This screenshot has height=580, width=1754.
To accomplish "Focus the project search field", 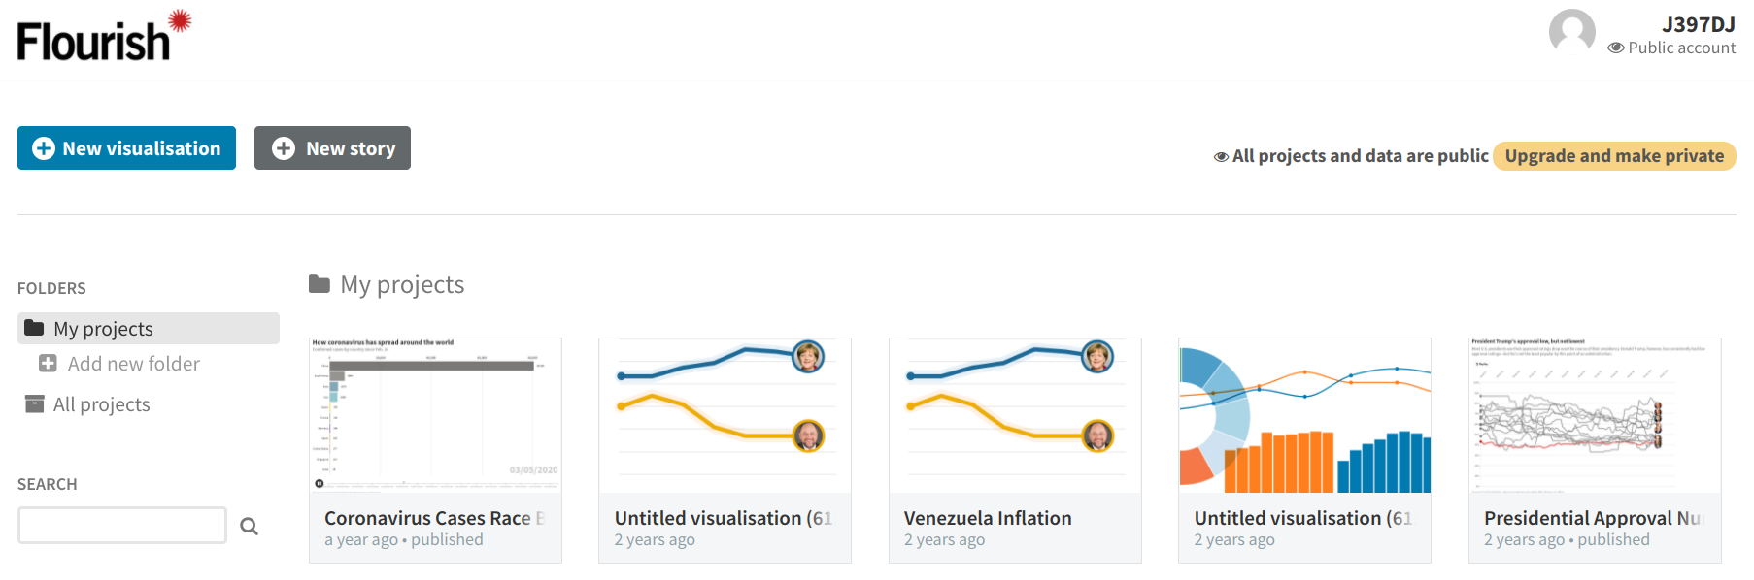I will (x=122, y=525).
